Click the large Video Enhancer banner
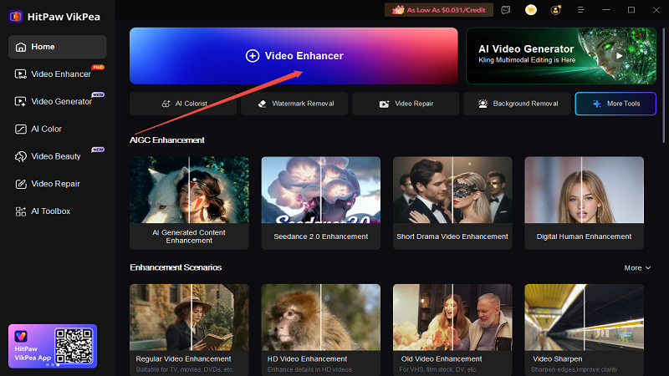This screenshot has width=669, height=376. 294,56
